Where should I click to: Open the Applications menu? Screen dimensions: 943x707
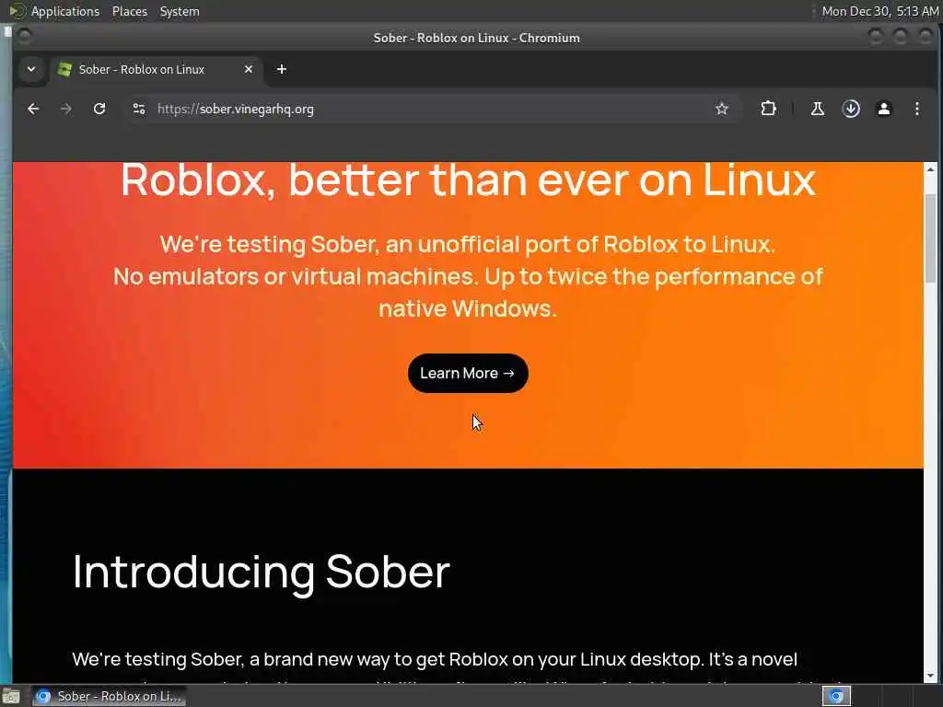pyautogui.click(x=65, y=11)
